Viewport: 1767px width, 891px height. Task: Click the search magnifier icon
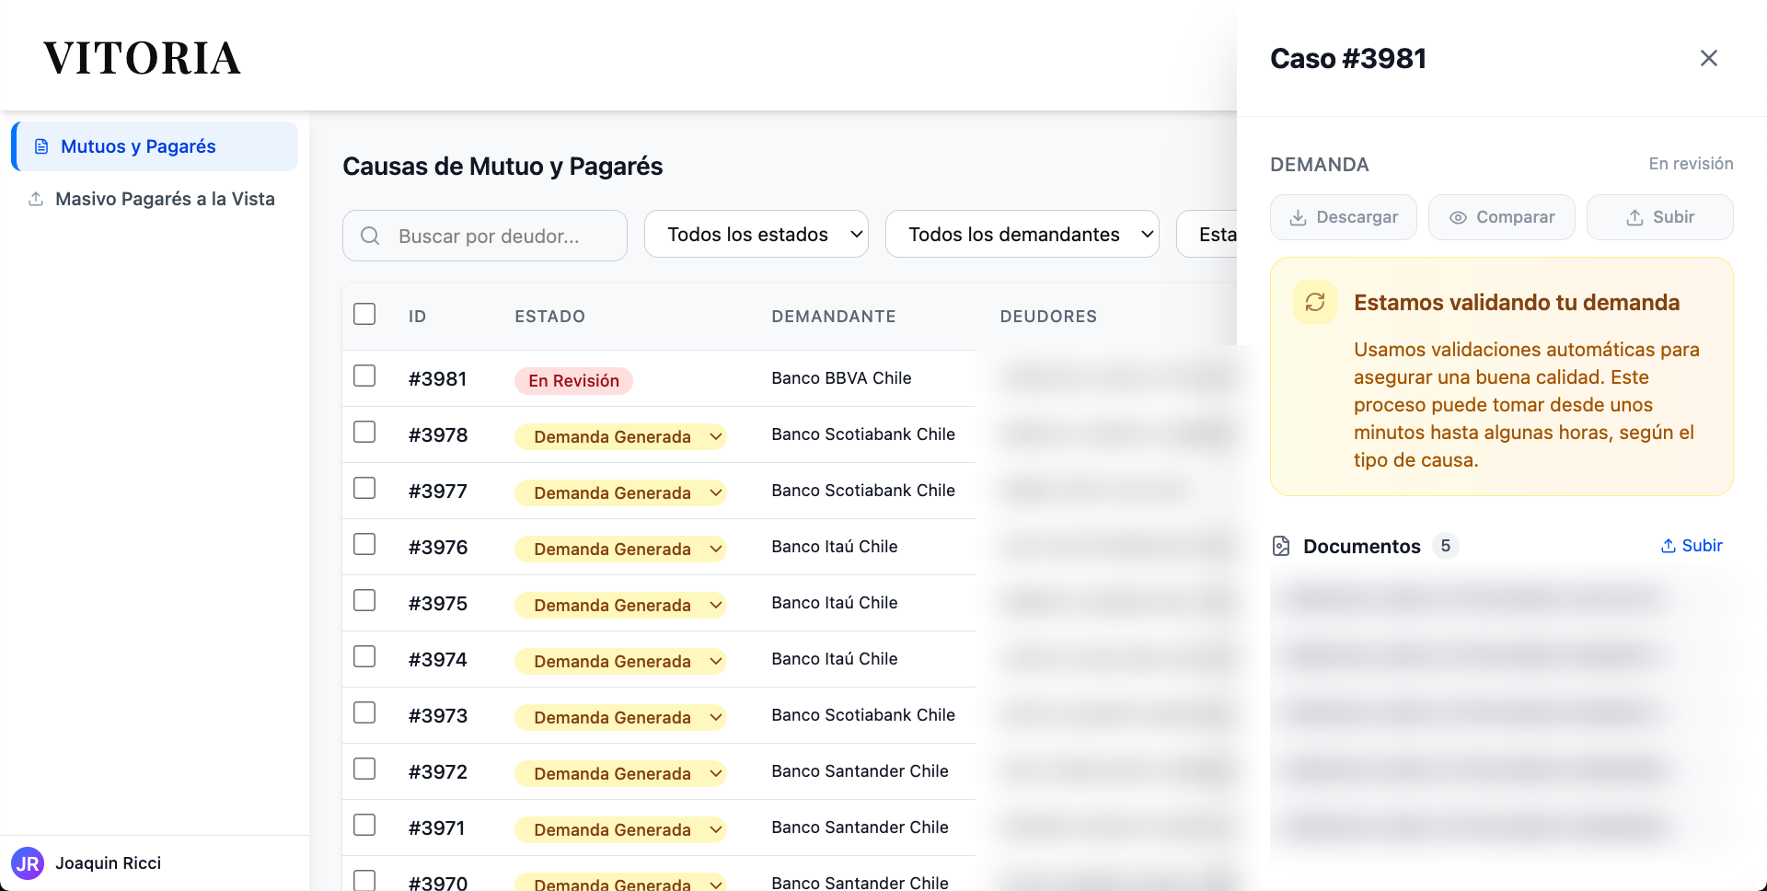click(x=370, y=236)
